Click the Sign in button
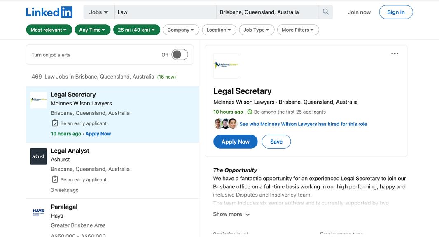The width and height of the screenshot is (439, 237). 395,12
